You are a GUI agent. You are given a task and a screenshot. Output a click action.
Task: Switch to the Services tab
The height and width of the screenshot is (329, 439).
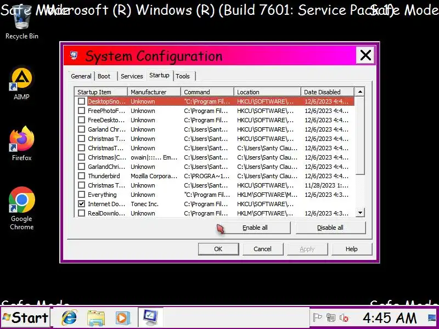coord(132,76)
